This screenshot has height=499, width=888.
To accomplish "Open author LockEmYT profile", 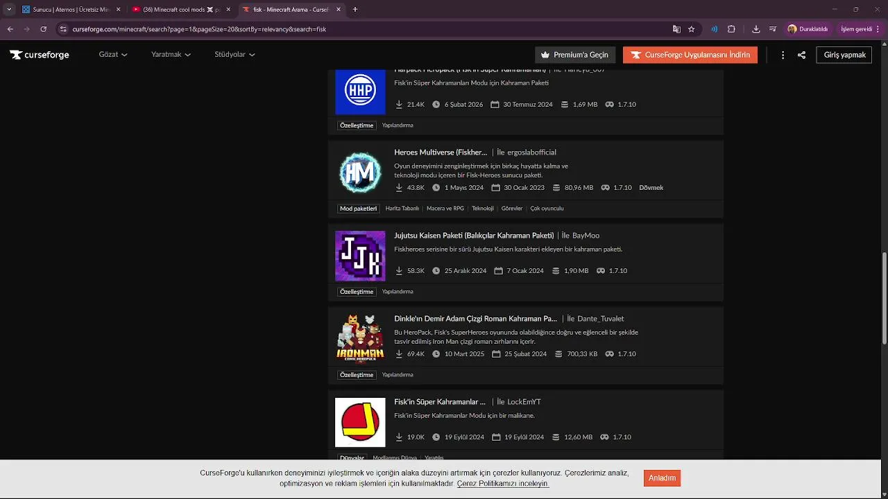I will pyautogui.click(x=524, y=402).
